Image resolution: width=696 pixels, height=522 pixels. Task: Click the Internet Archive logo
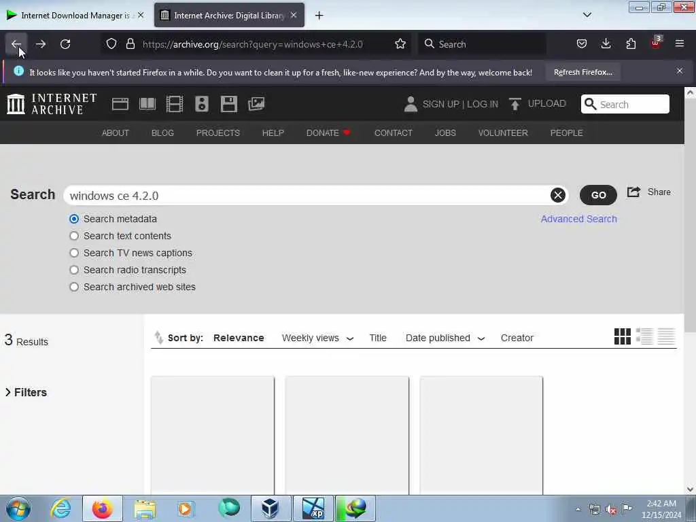pos(52,104)
